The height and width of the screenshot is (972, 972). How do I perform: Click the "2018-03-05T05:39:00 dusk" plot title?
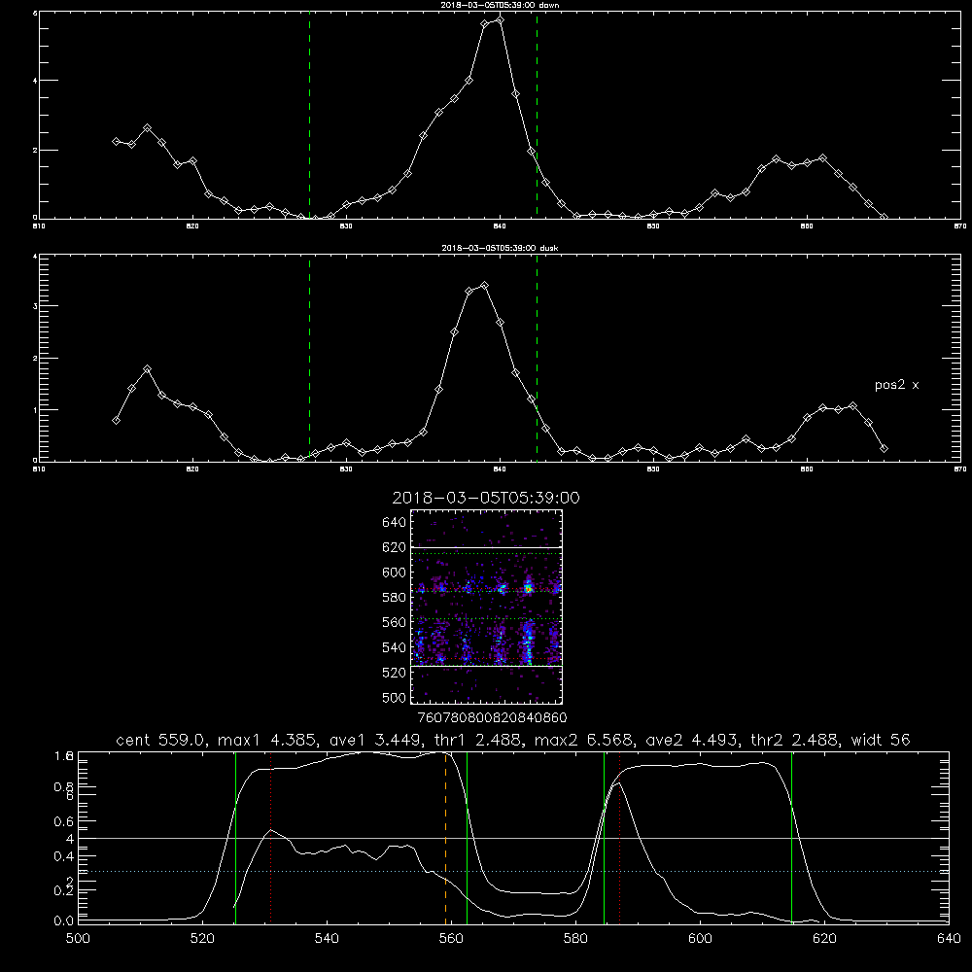click(x=500, y=248)
